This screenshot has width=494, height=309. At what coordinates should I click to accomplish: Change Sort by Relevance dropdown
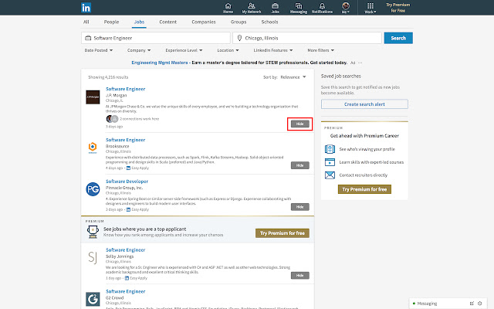(x=293, y=77)
